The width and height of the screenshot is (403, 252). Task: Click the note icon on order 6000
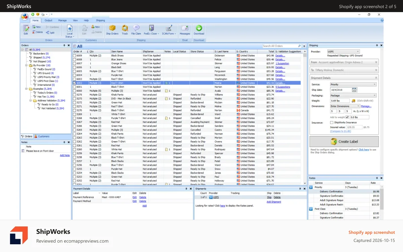[167, 91]
